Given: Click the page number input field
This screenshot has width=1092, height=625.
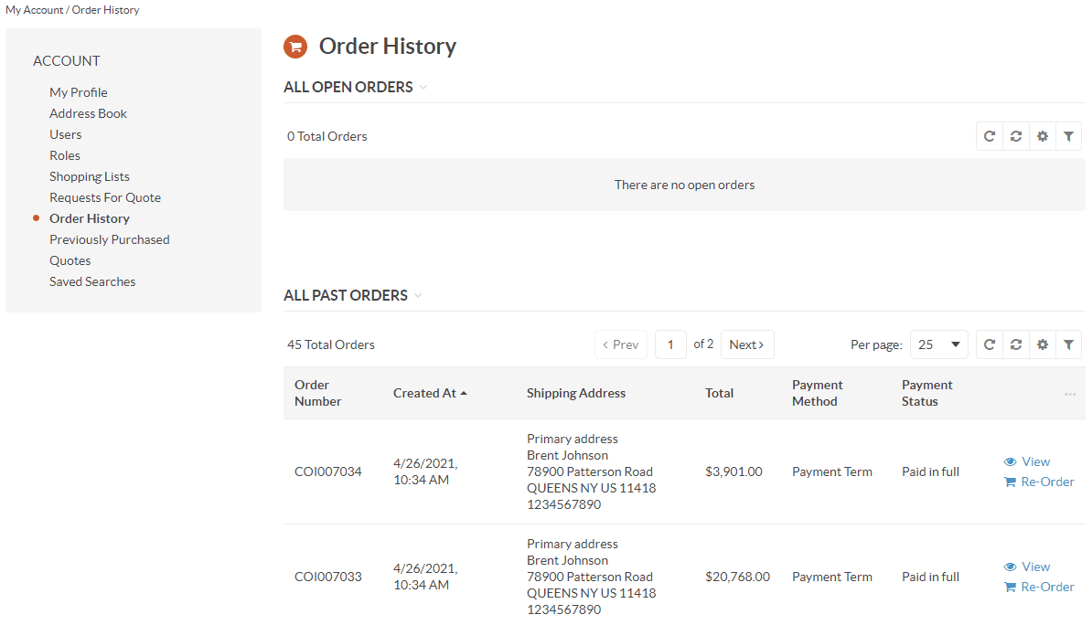Looking at the screenshot, I should click(x=670, y=344).
